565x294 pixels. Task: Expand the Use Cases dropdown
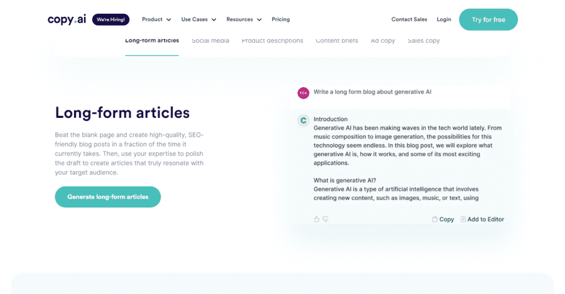pos(198,19)
